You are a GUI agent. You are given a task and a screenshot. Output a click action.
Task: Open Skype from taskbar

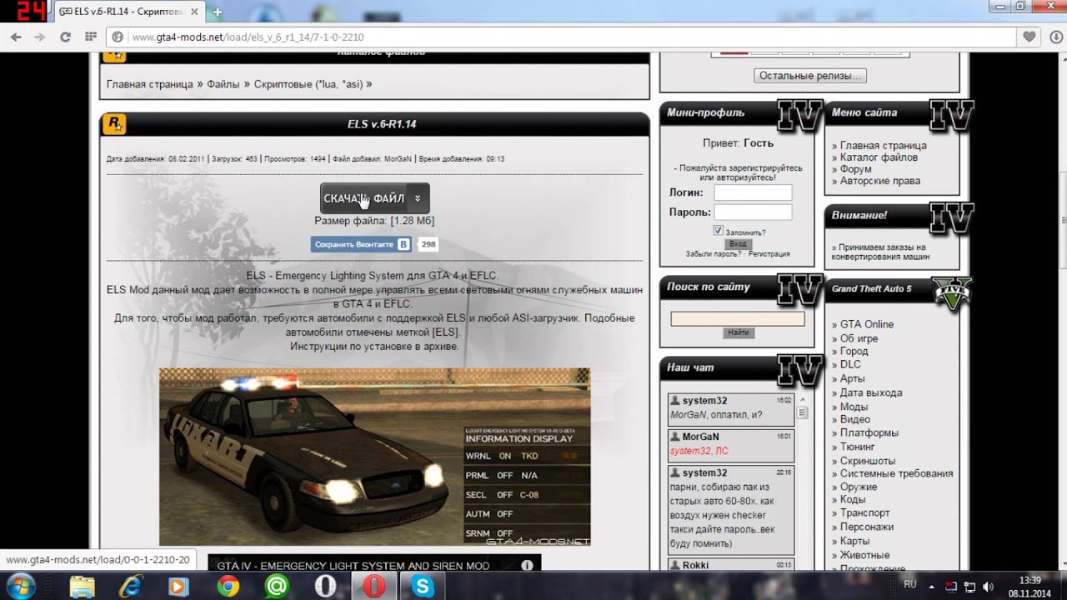tap(423, 587)
